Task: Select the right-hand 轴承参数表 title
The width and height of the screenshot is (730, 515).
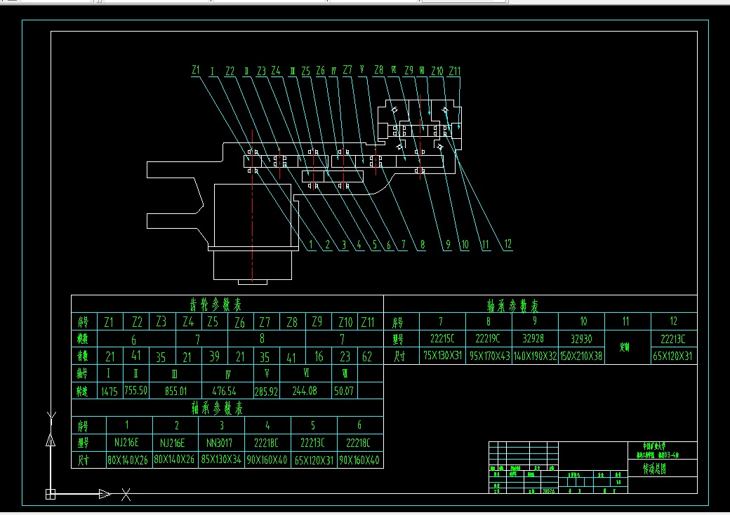Action: [512, 306]
